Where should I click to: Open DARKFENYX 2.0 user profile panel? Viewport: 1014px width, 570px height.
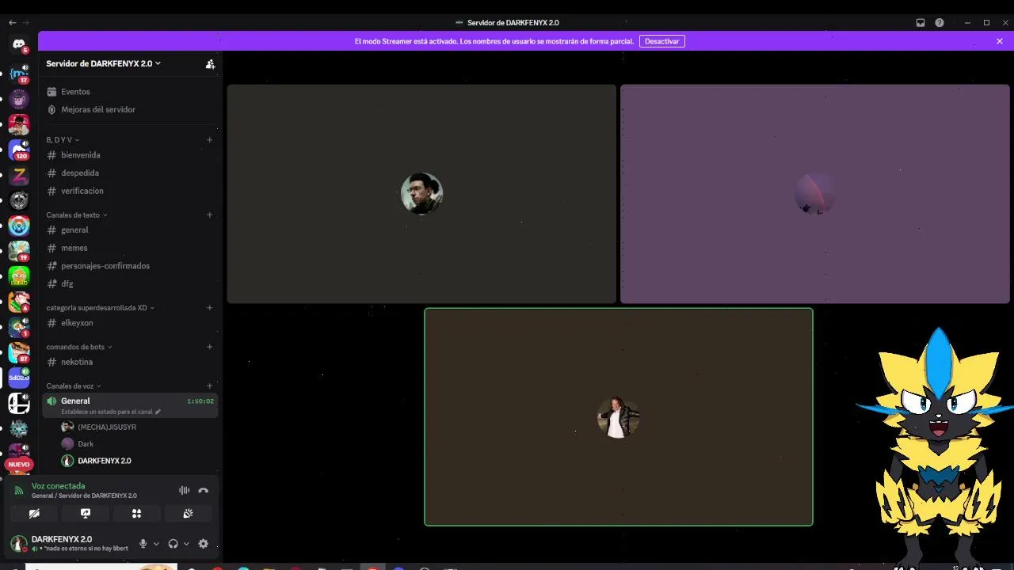(70, 543)
